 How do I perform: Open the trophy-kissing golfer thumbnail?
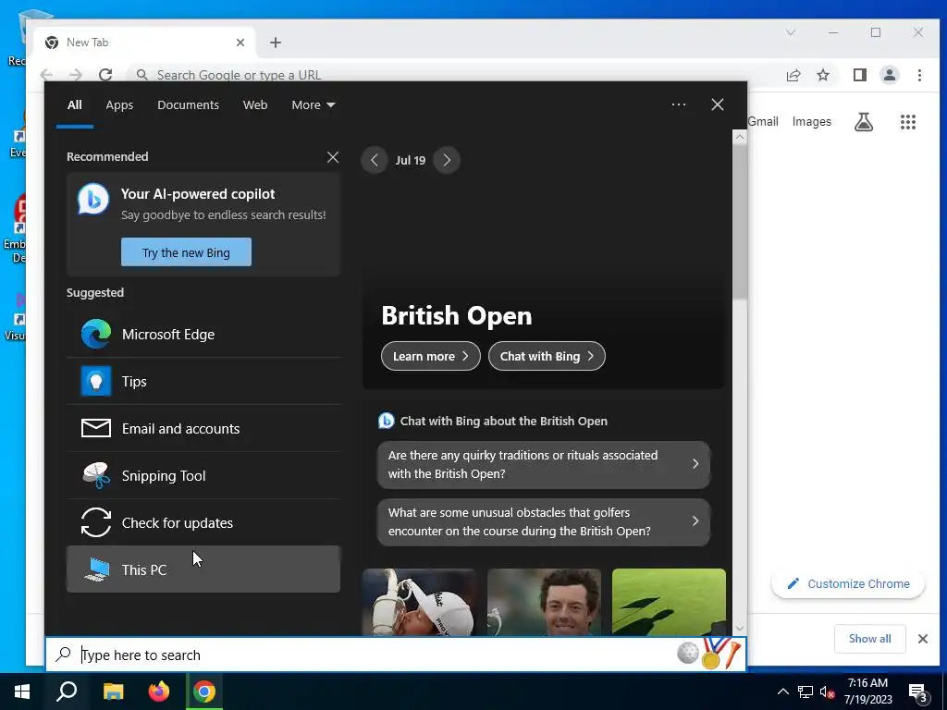419,602
